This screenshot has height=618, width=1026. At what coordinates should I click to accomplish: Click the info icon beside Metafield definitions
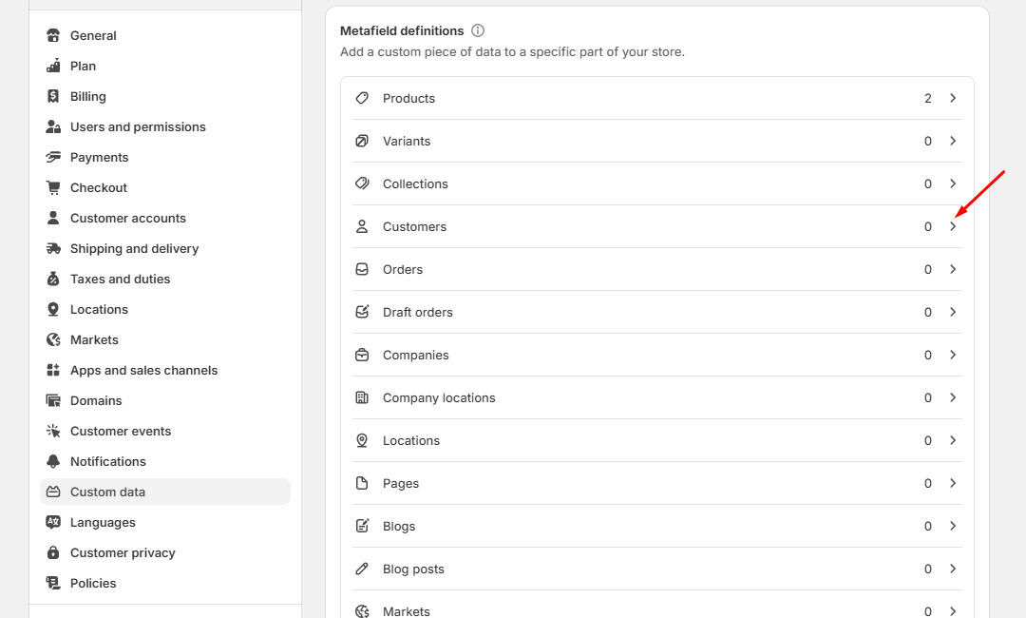coord(478,30)
